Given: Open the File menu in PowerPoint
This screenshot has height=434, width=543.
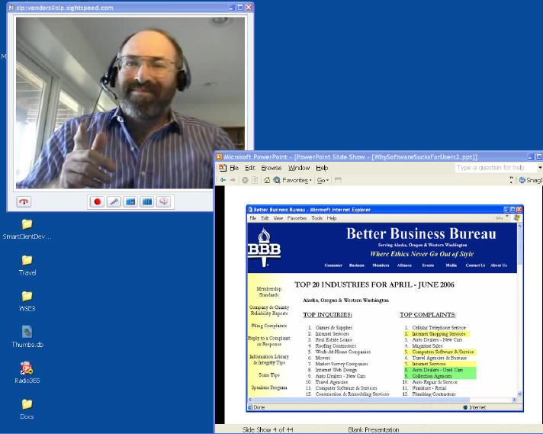Looking at the screenshot, I should 234,168.
